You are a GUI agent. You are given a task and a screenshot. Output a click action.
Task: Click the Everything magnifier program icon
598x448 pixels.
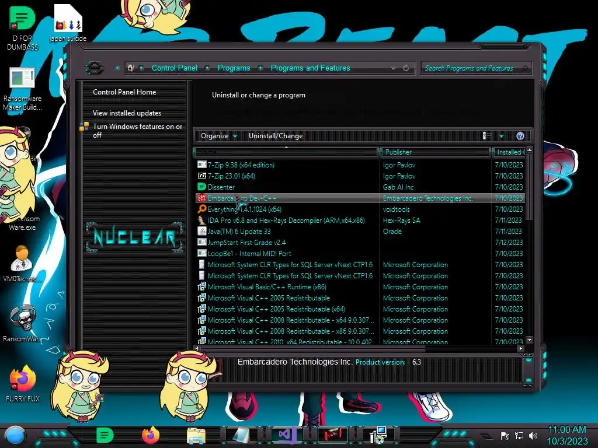tap(201, 209)
